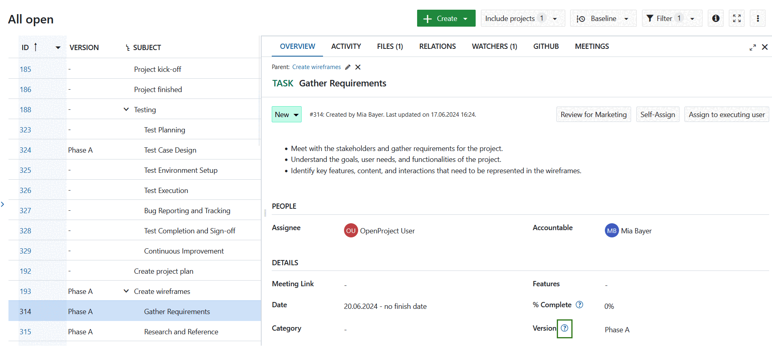Switch to the Activity tab
Image resolution: width=772 pixels, height=346 pixels.
pyautogui.click(x=346, y=46)
